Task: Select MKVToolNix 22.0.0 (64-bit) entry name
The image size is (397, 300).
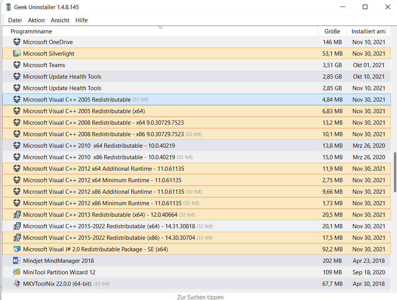Action: [57, 284]
